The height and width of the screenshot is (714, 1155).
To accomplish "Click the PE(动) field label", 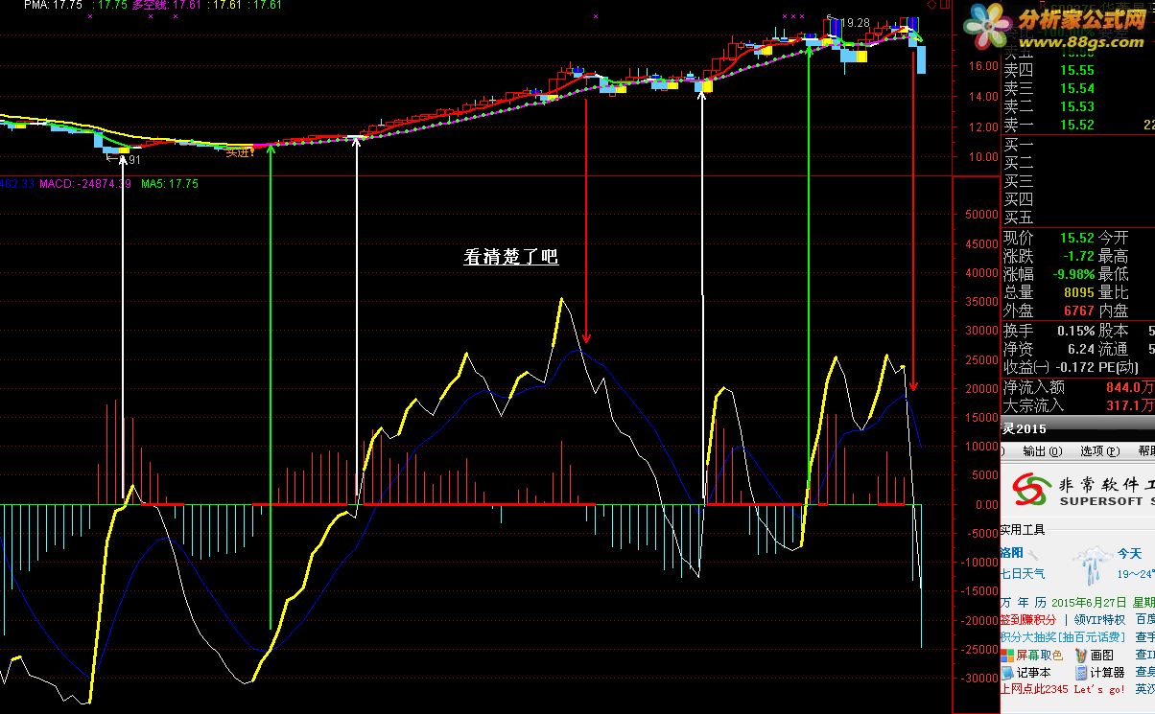I will (1119, 367).
